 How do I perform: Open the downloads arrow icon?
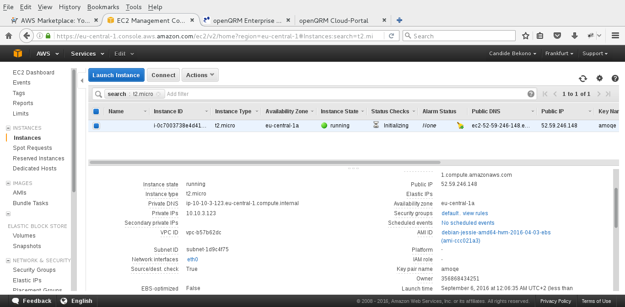pyautogui.click(x=575, y=36)
